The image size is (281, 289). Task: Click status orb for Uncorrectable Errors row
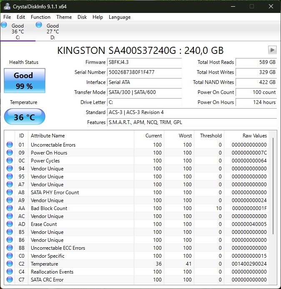tap(10, 144)
